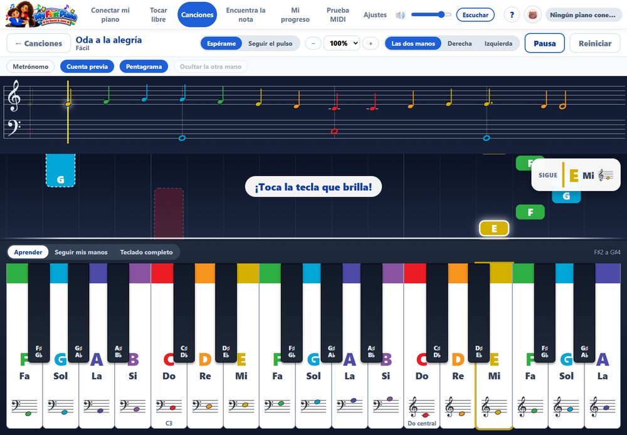Decrease tempo with the minus button
627x435 pixels.
[x=313, y=43]
